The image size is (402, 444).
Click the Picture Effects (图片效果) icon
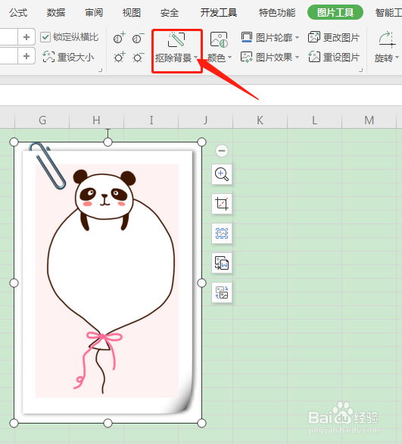click(x=246, y=57)
